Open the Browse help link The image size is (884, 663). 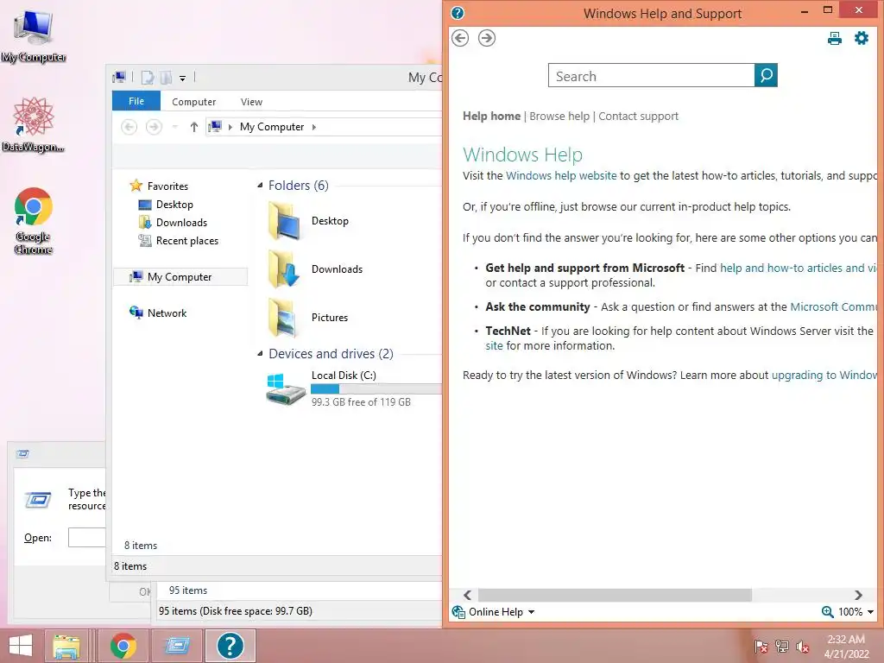559,117
